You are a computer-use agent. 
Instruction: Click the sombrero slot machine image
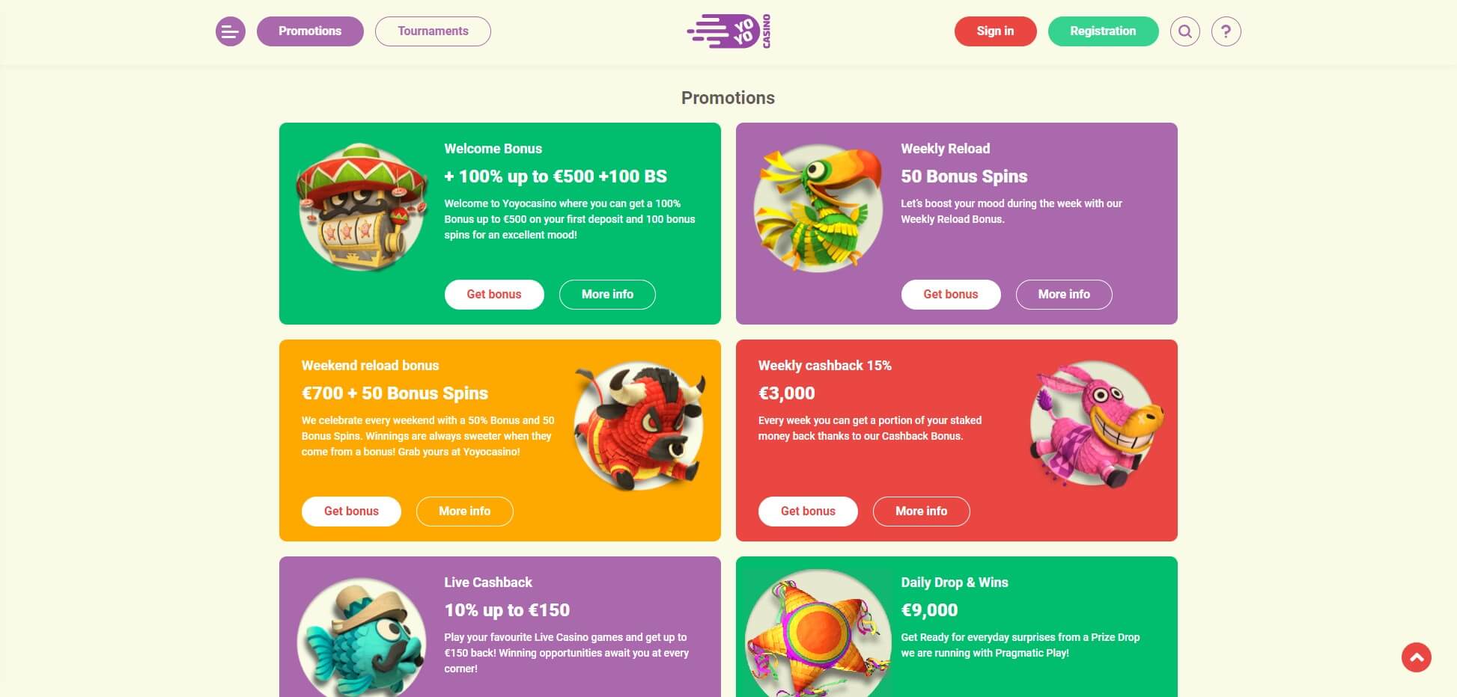click(362, 207)
